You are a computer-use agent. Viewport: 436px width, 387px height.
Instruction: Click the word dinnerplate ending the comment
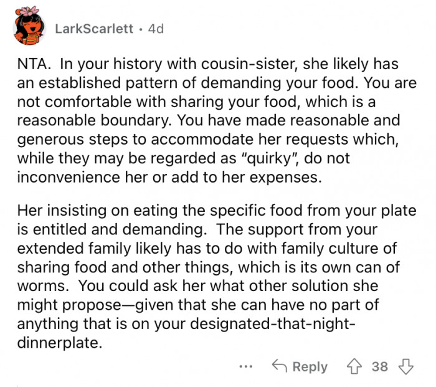pos(60,343)
